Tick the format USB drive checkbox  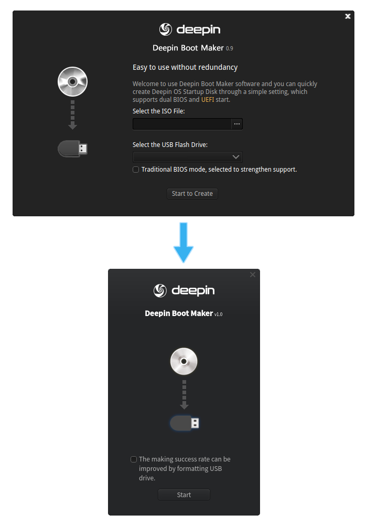coord(133,459)
